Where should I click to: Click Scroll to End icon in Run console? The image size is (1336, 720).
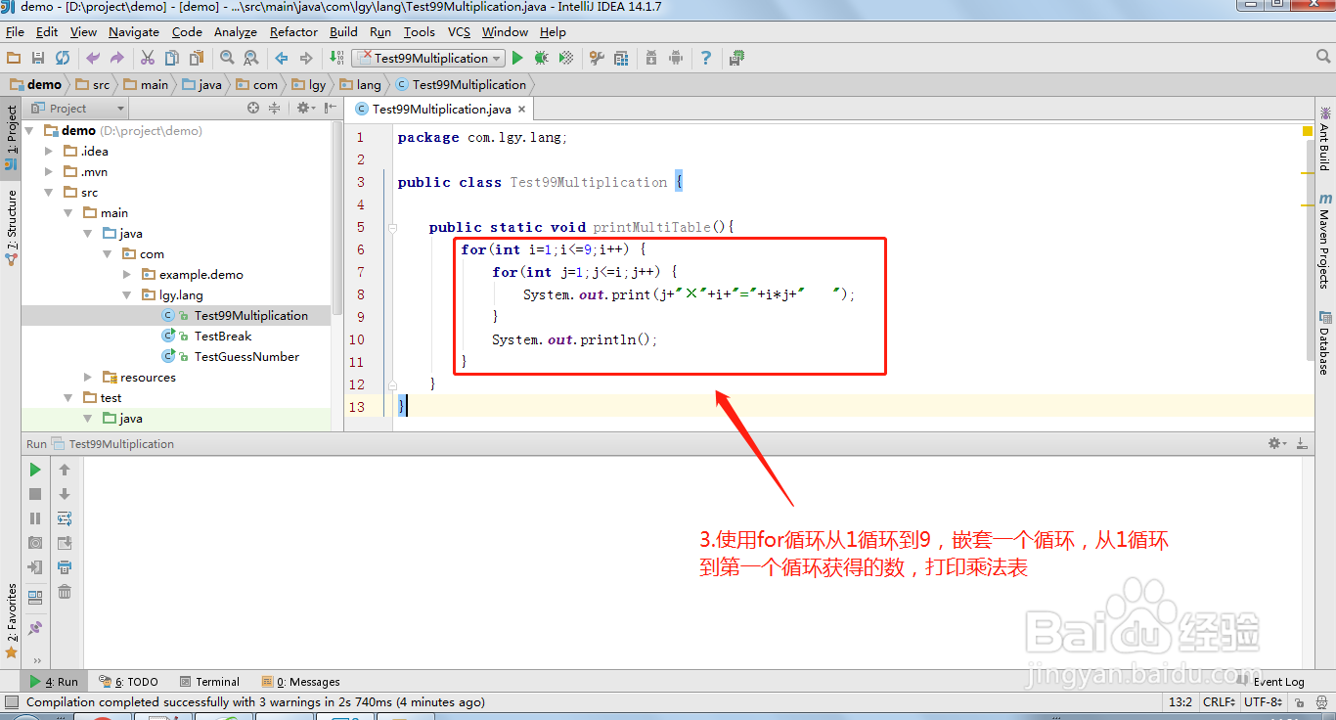click(65, 543)
